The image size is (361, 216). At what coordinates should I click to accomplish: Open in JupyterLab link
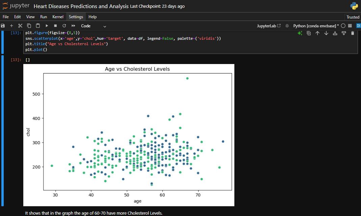pos(269,26)
